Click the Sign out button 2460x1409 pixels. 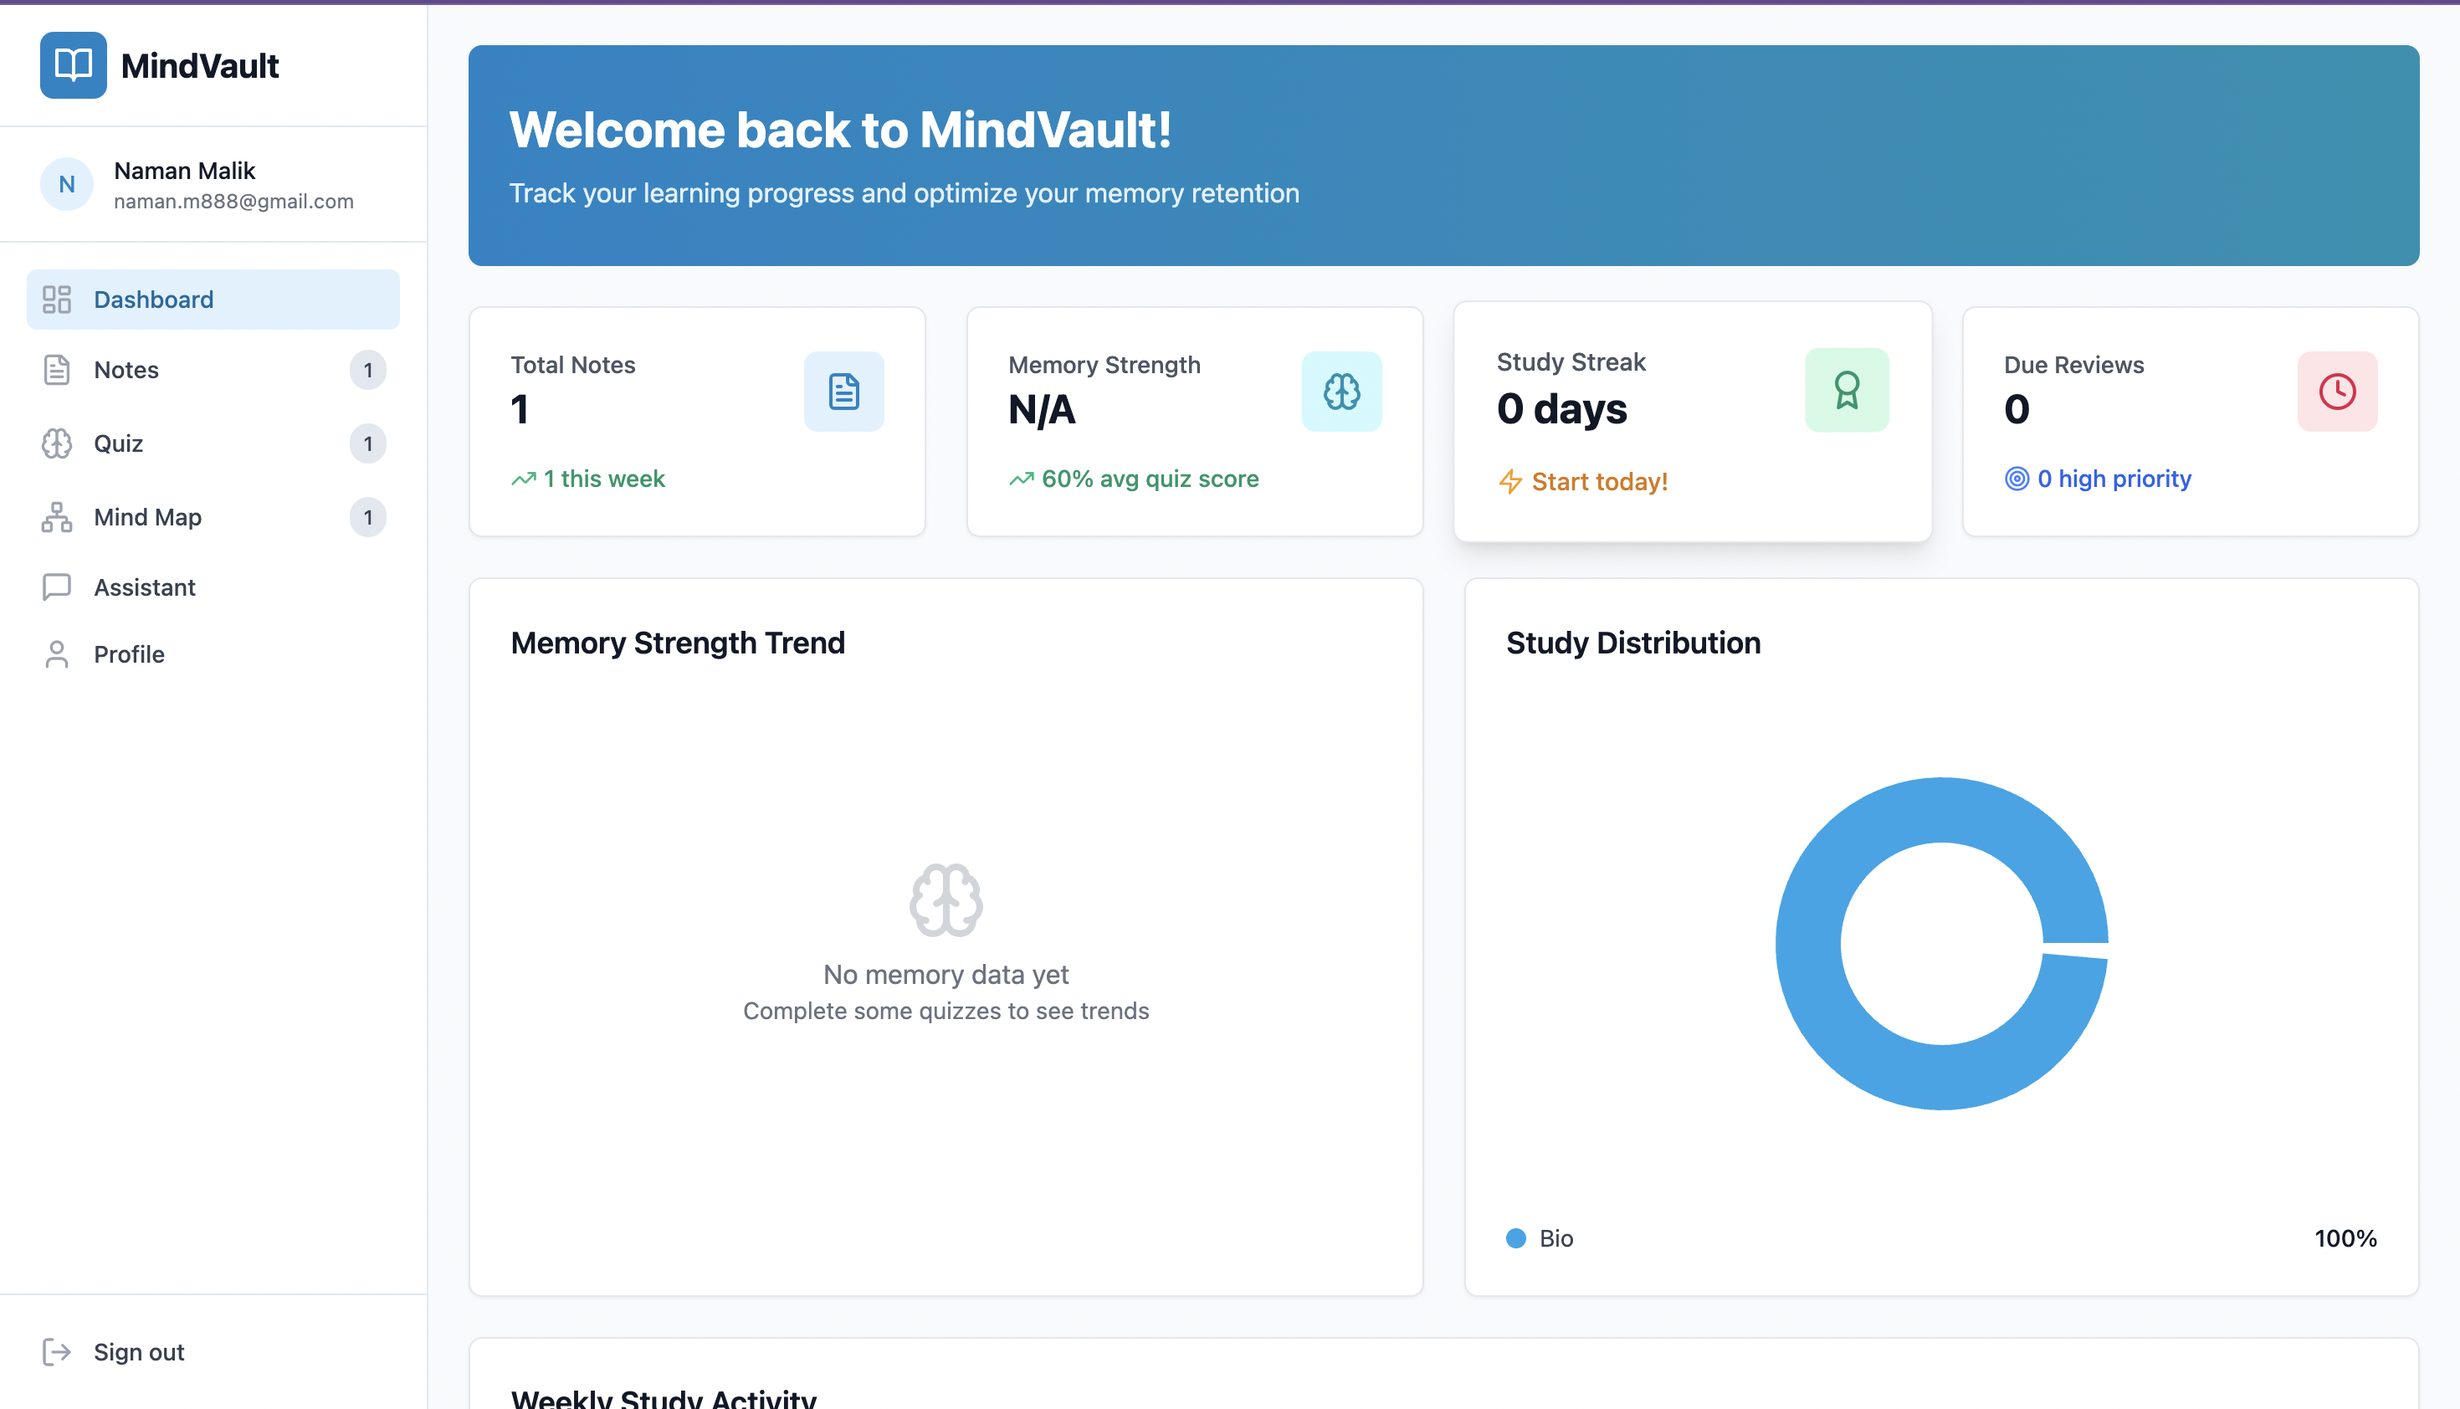138,1351
